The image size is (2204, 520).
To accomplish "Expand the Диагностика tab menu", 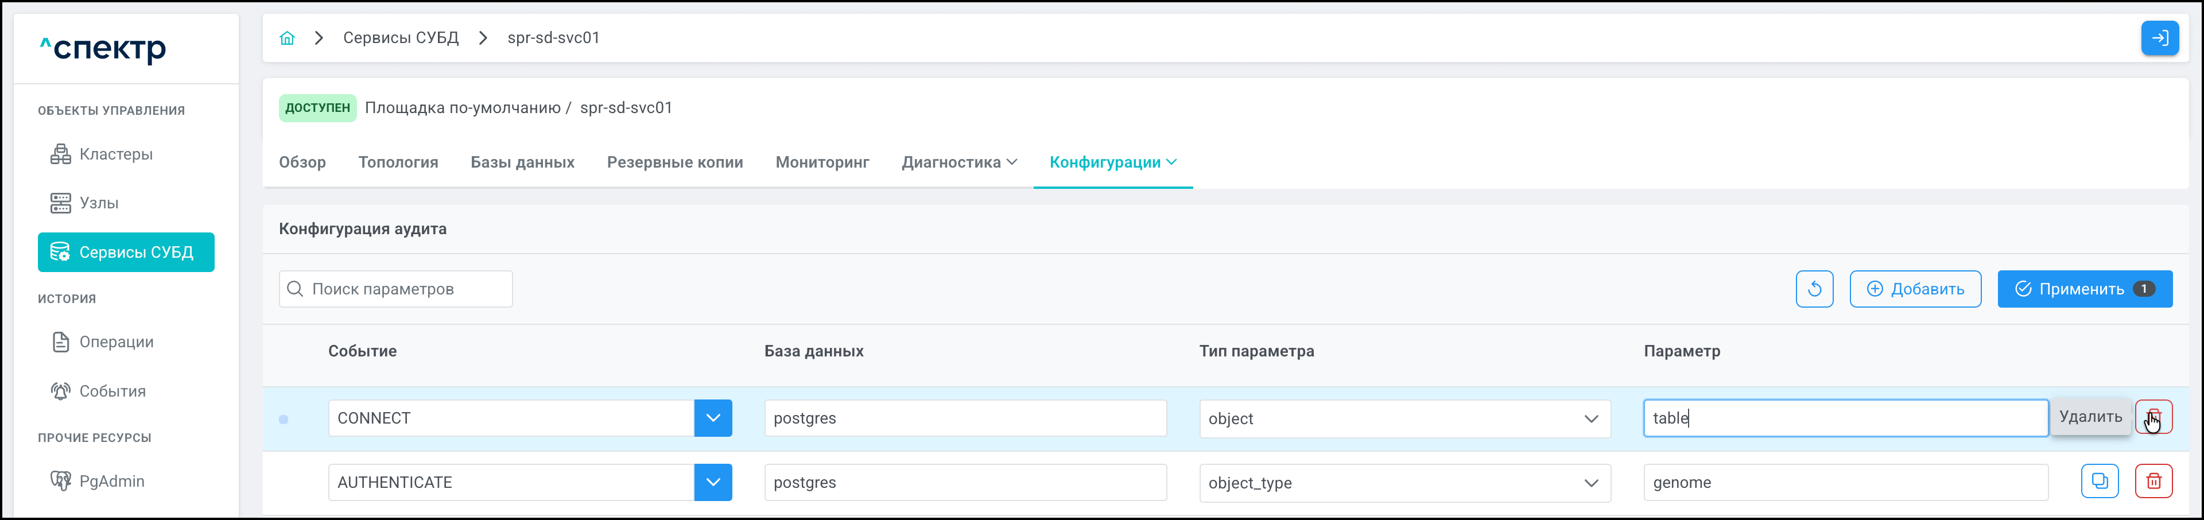I will 959,162.
